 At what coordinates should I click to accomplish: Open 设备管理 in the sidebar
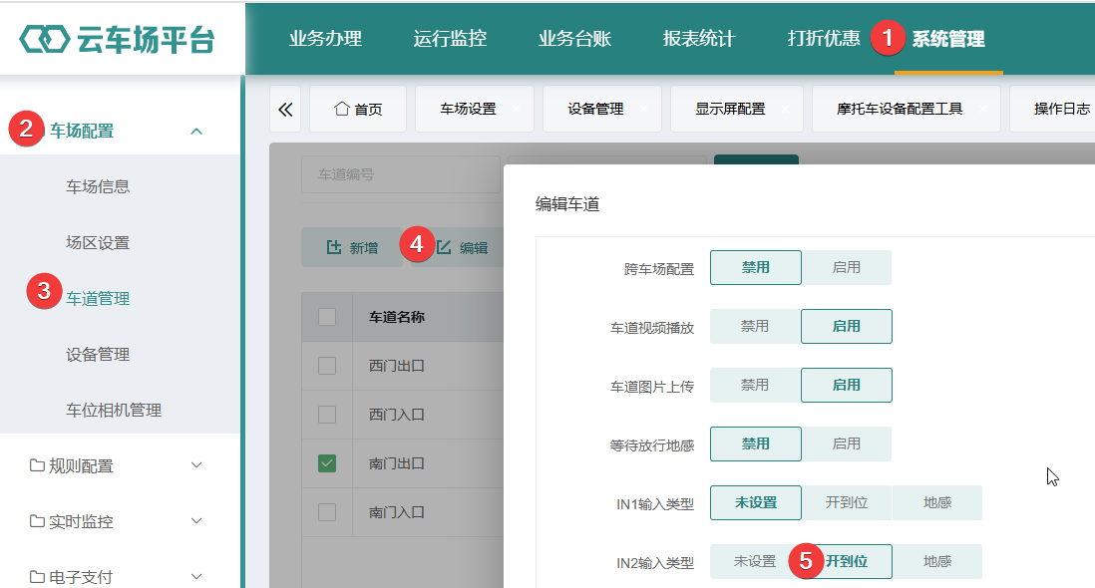click(x=98, y=355)
